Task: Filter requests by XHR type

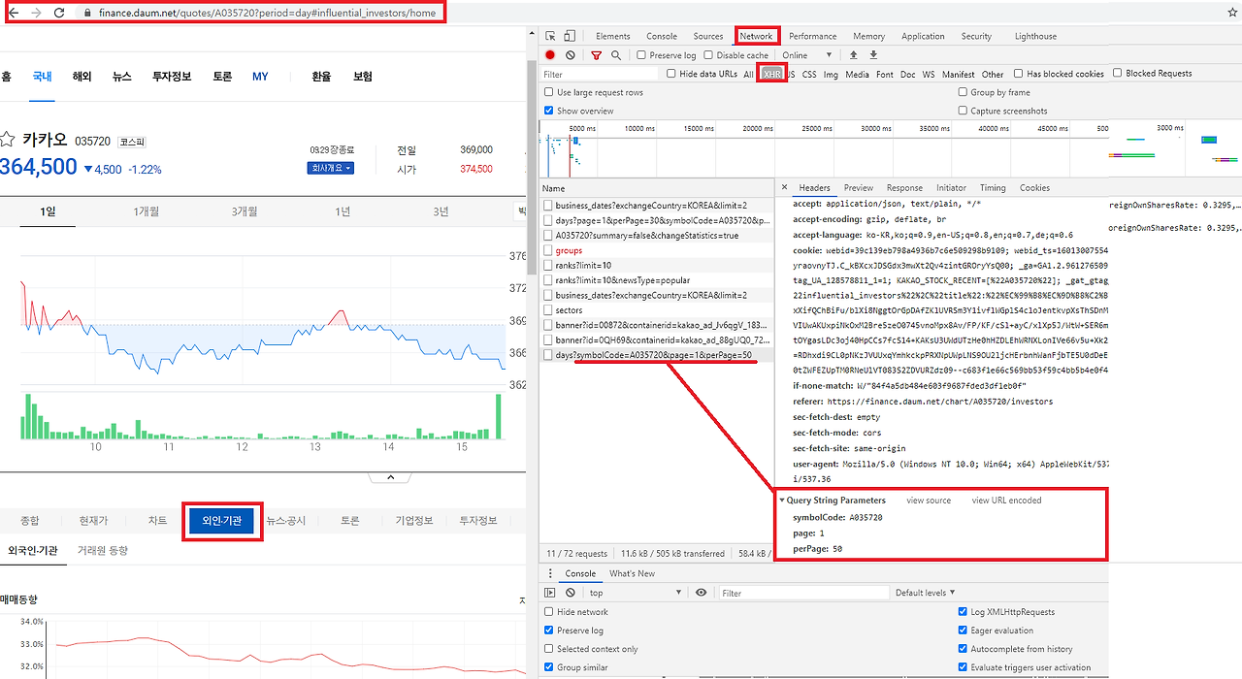Action: 772,74
